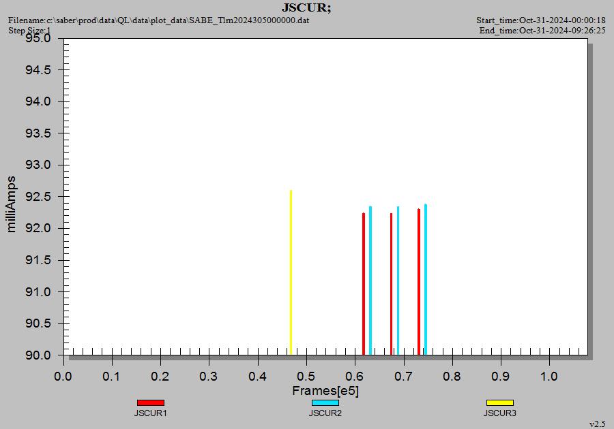Click the 91.0 y-axis tick label
This screenshot has width=614, height=429.
pos(38,292)
